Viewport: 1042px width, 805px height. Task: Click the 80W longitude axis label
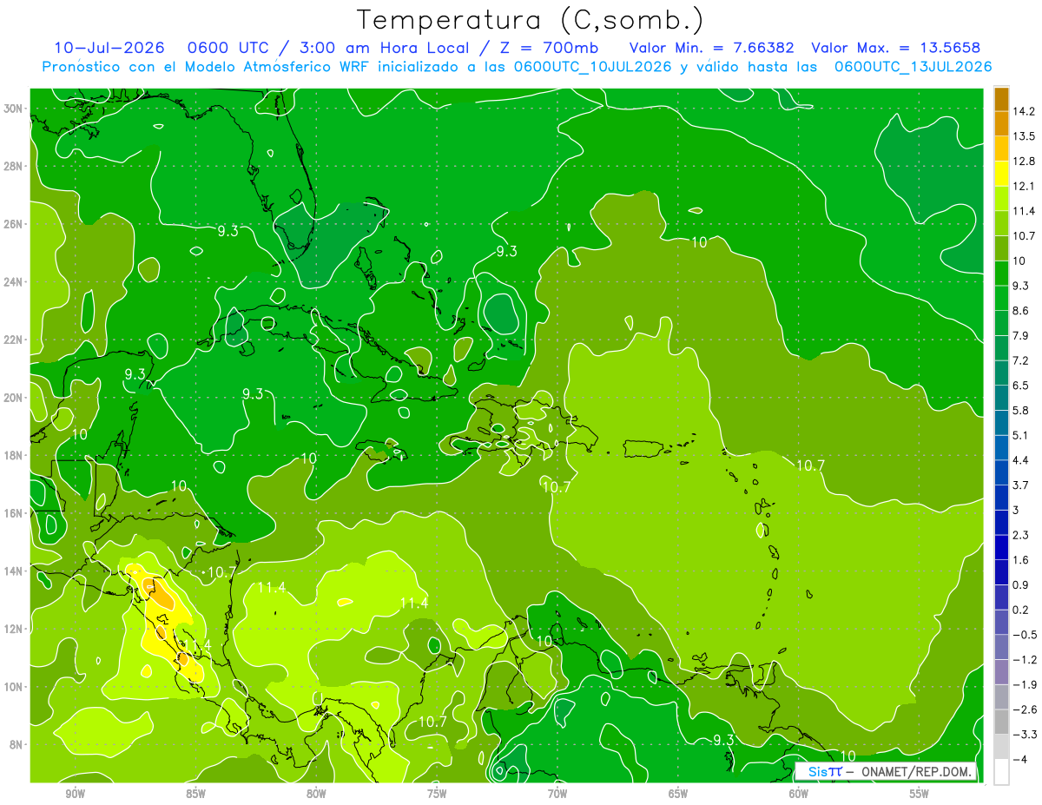pyautogui.click(x=316, y=794)
